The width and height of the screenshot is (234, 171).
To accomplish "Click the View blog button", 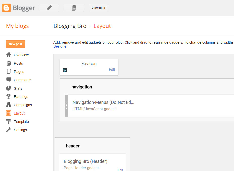I will pos(98,8).
